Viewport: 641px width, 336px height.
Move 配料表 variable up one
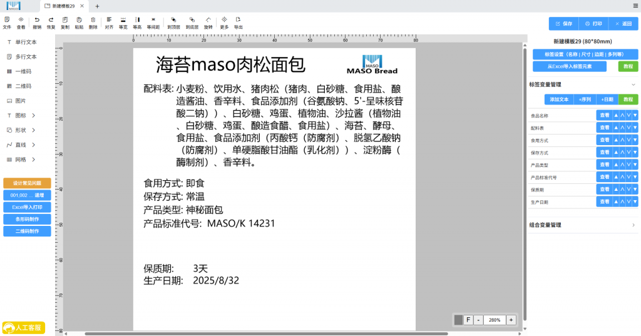coord(622,128)
